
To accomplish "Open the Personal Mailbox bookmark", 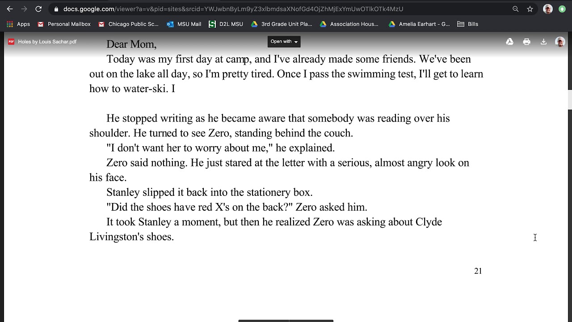I will coord(64,24).
